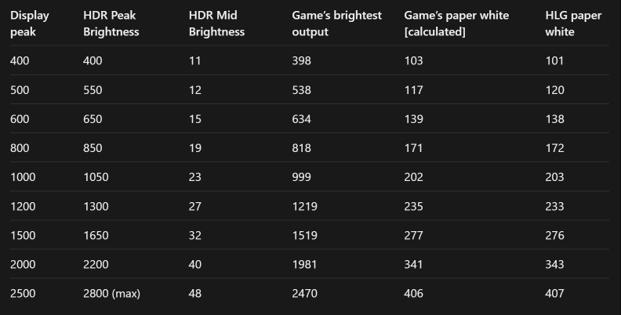Click Game's paper white [calculated] header
621x315 pixels.
click(456, 24)
